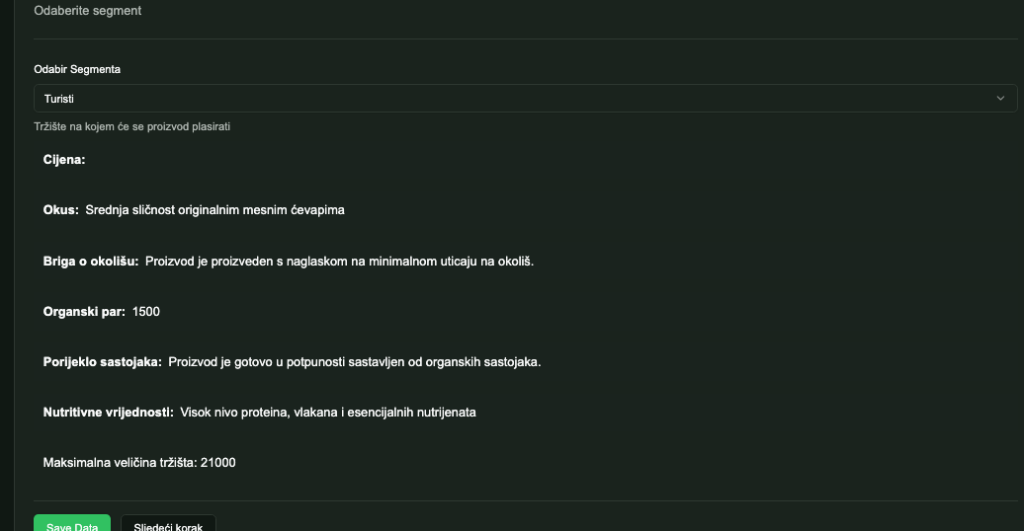Click the Tržište na kojem helper text
The height and width of the screenshot is (531, 1024).
click(132, 126)
